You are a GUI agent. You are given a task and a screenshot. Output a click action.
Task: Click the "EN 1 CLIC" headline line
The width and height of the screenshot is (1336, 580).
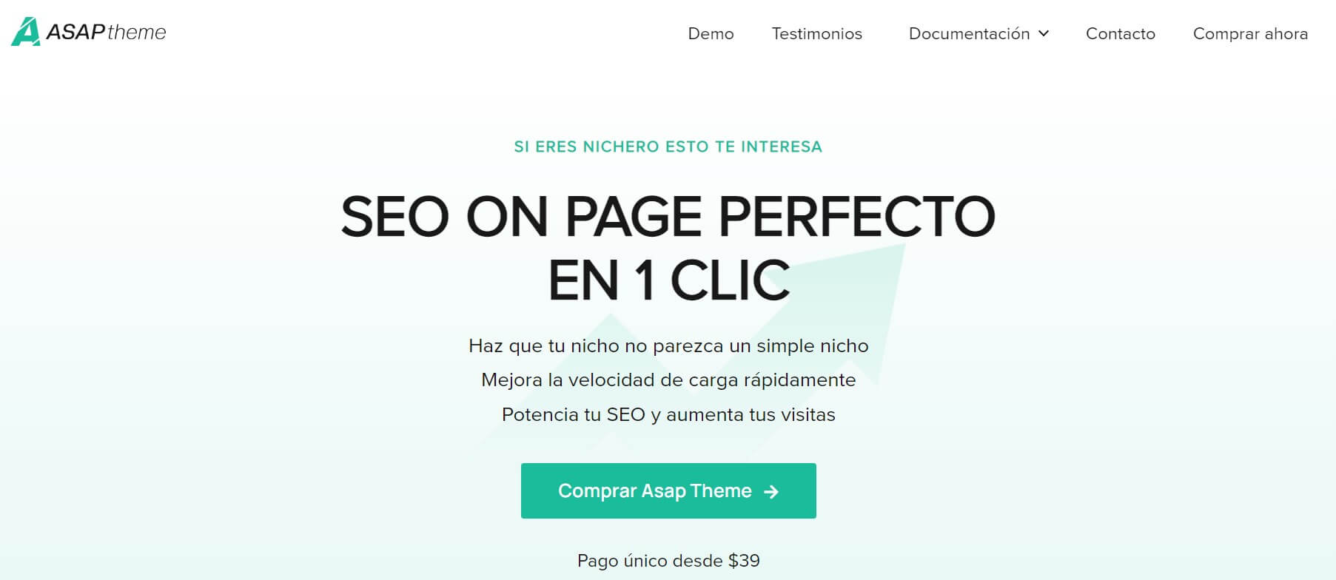click(668, 281)
